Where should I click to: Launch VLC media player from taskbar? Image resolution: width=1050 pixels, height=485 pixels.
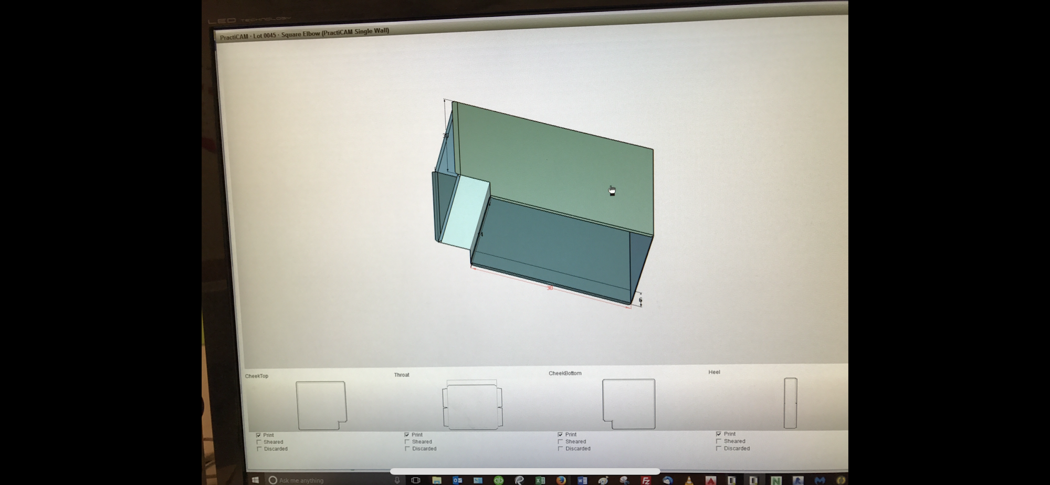tap(689, 480)
